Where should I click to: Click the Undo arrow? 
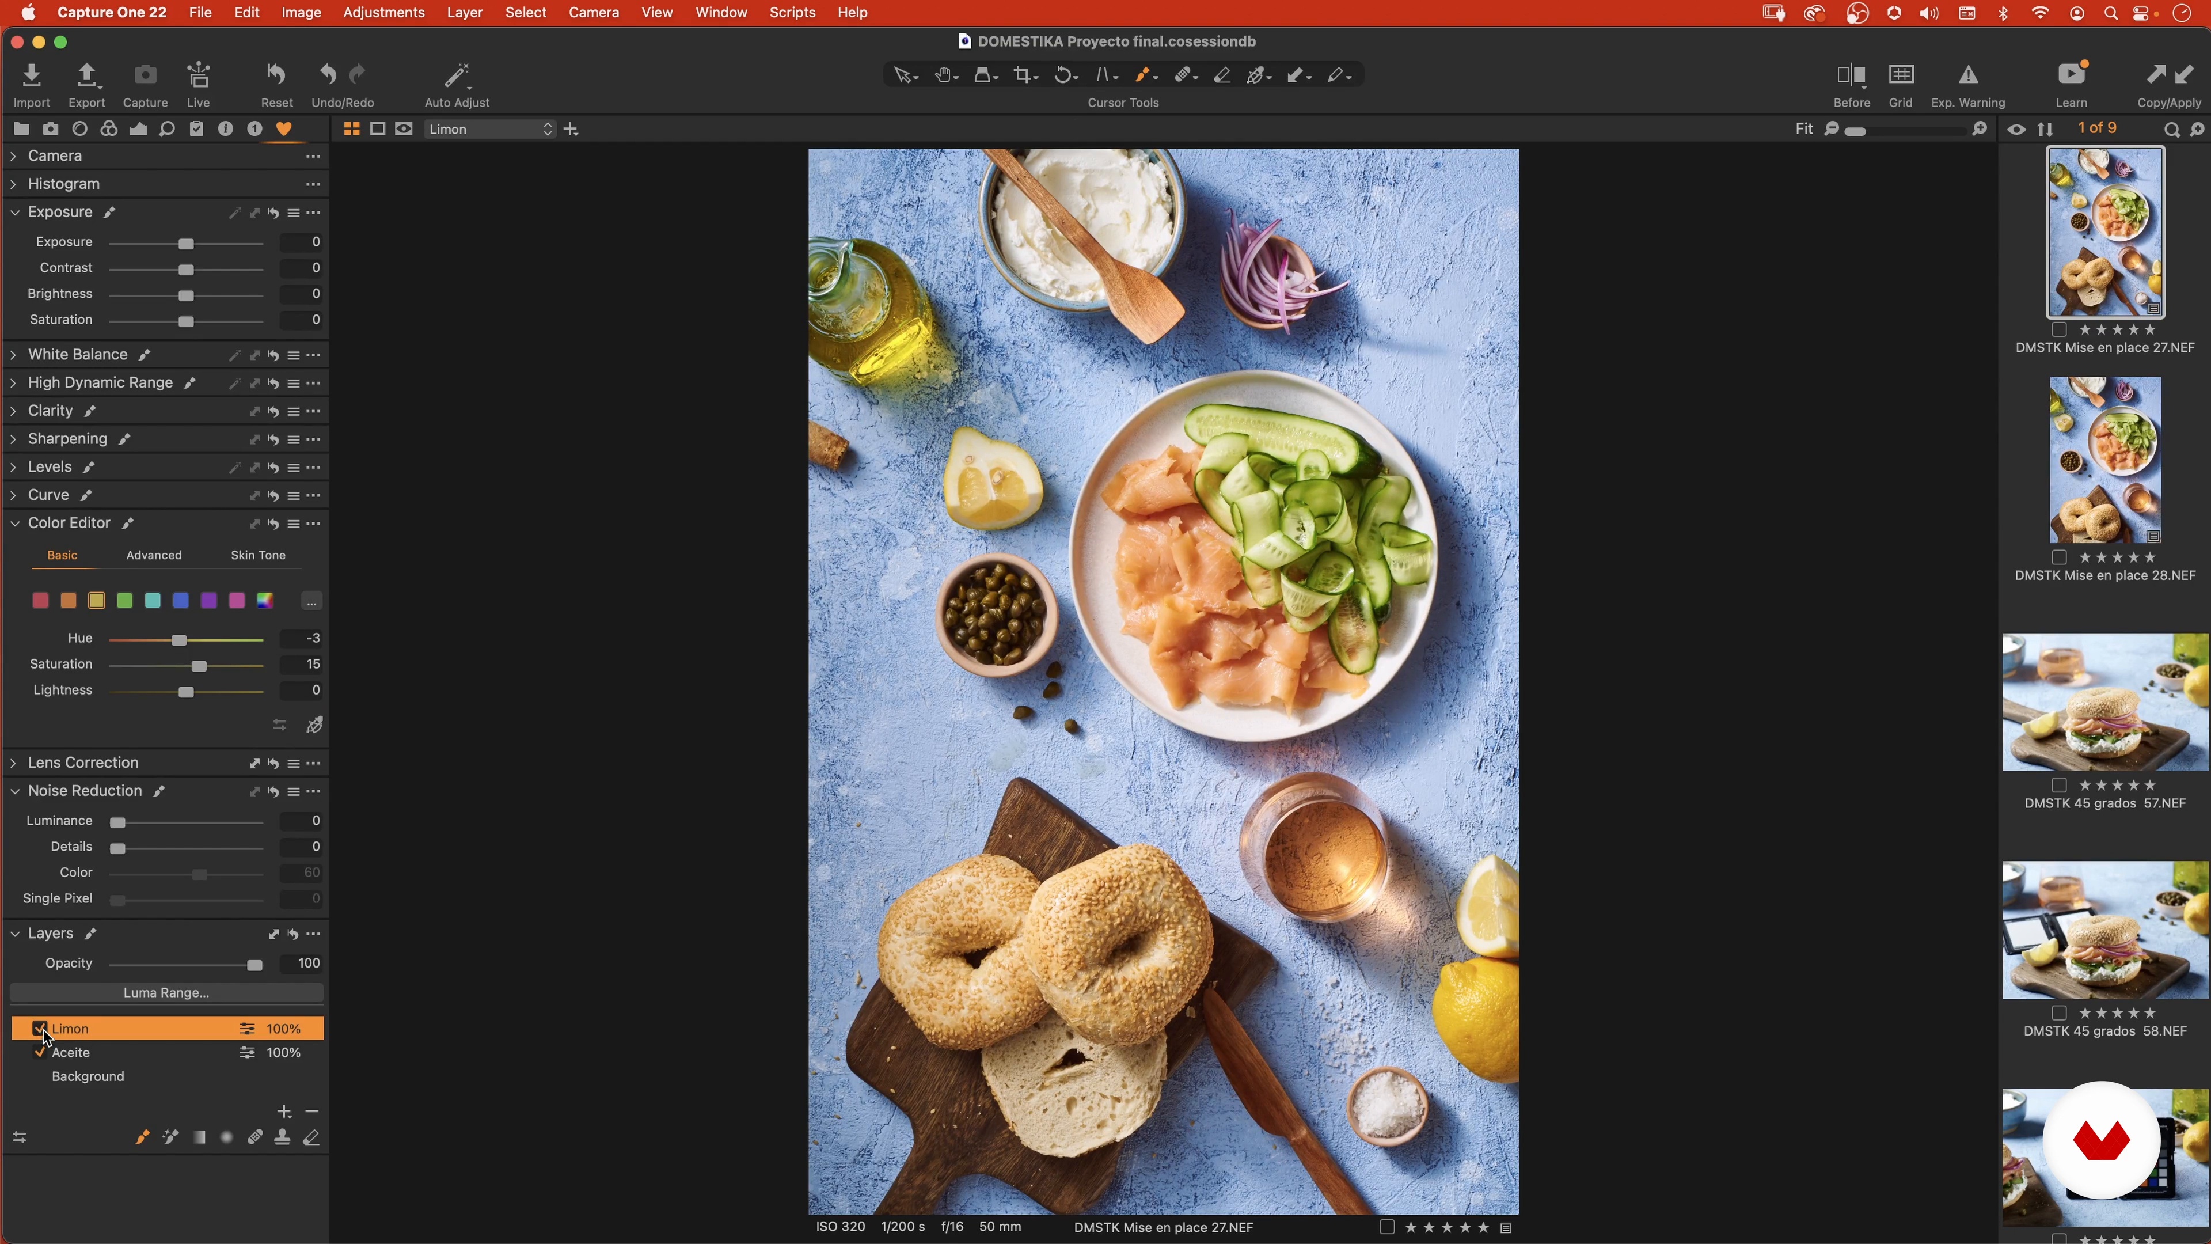[x=327, y=75]
